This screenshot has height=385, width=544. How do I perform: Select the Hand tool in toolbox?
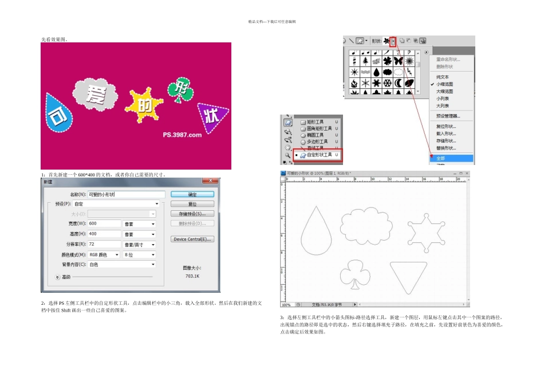[x=287, y=148]
